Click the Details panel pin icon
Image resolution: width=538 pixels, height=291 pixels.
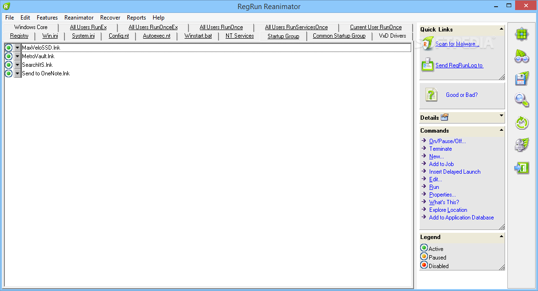pyautogui.click(x=445, y=117)
